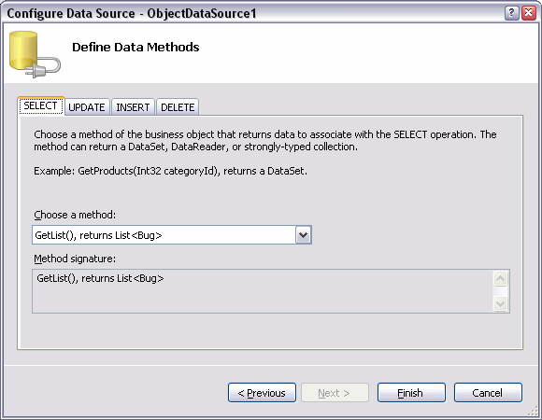Click the "Define Data Methods" heading
542x420 pixels.
coord(135,48)
